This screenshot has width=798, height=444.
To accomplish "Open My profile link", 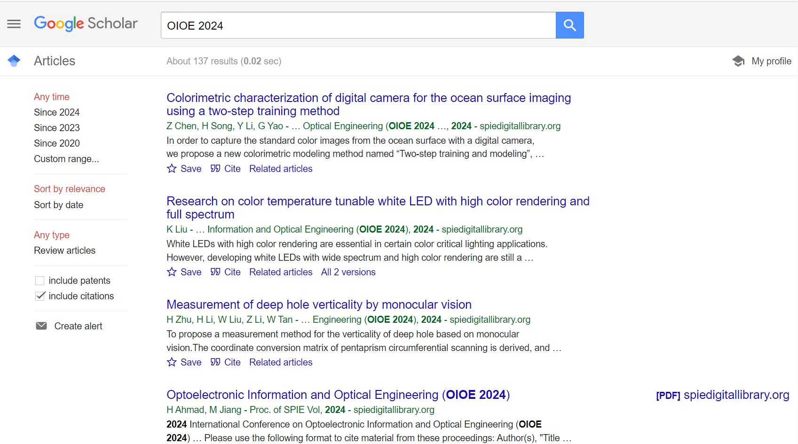I will (771, 61).
